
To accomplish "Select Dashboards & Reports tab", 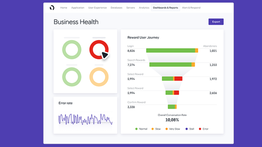I will tap(165, 8).
